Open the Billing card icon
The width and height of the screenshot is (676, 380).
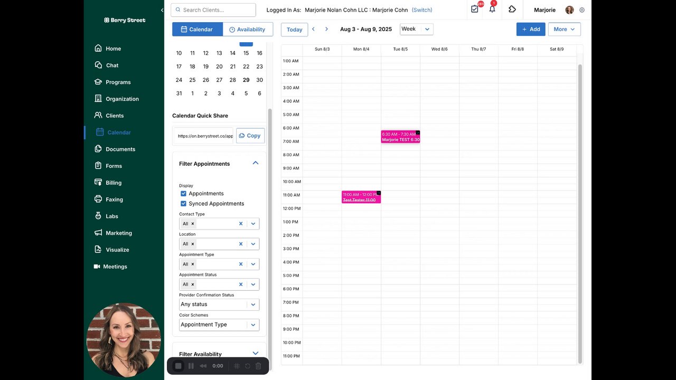click(x=98, y=182)
